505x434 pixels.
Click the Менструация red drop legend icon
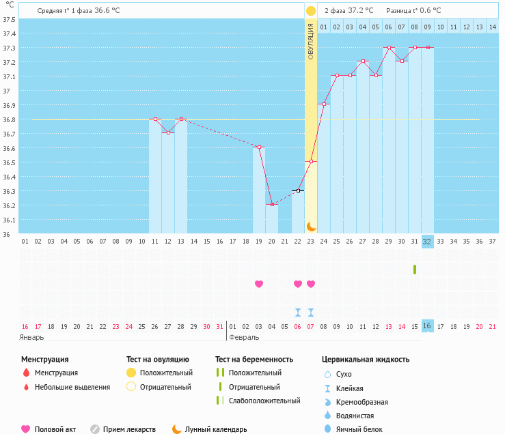pos(26,373)
